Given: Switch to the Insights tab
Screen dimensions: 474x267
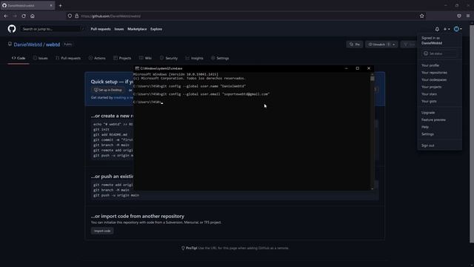Looking at the screenshot, I should (194, 58).
